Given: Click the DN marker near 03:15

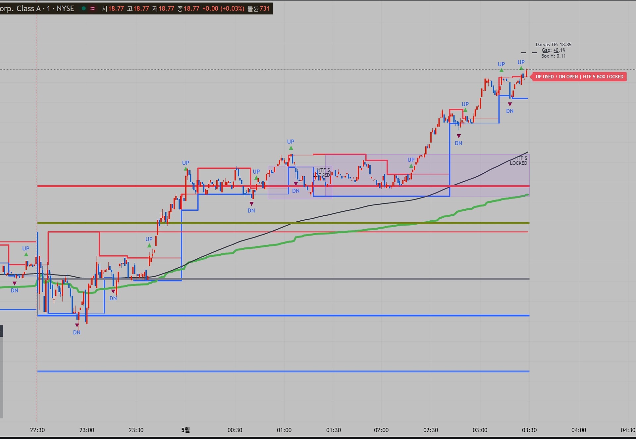Looking at the screenshot, I should tap(510, 104).
